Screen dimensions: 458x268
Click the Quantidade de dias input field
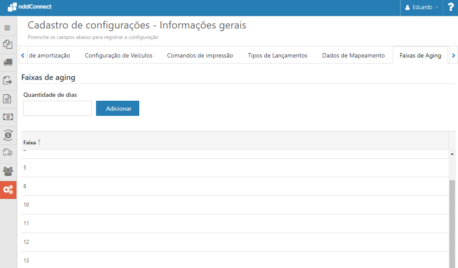pos(57,108)
